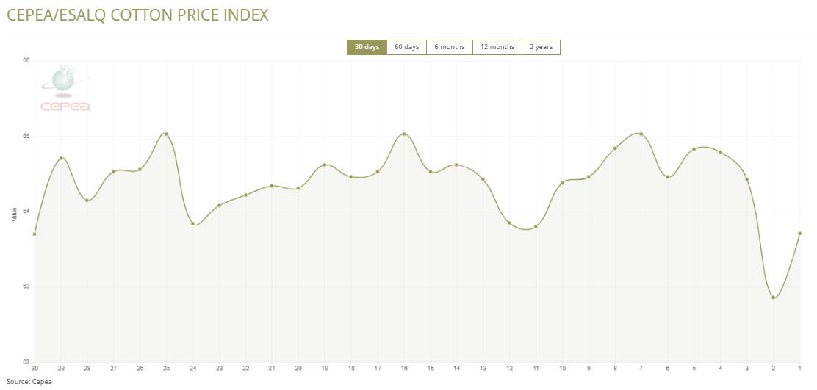Select the peak data point at day 16

pyautogui.click(x=404, y=134)
